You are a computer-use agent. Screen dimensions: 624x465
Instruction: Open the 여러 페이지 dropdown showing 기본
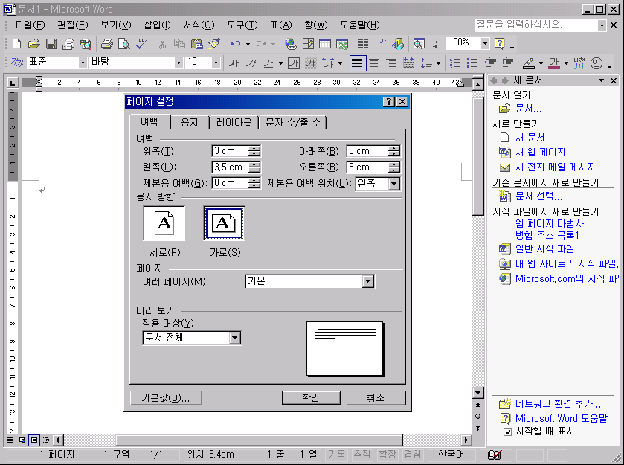(x=367, y=281)
